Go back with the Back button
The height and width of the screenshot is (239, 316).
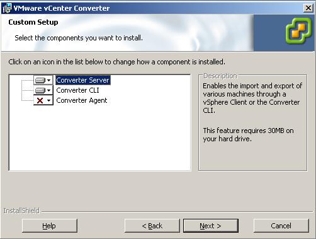pos(152,226)
